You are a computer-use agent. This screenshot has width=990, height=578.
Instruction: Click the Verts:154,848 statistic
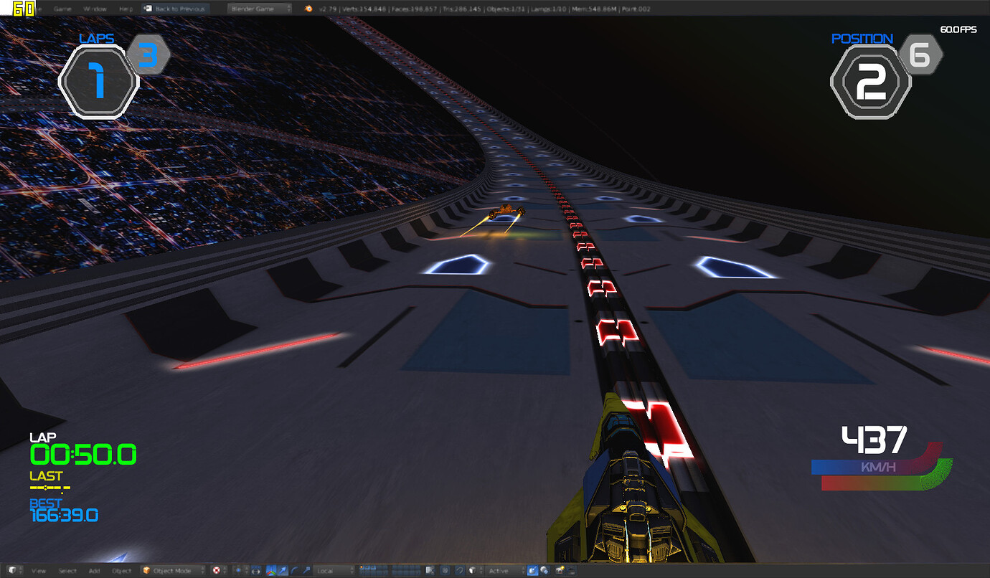pos(364,9)
